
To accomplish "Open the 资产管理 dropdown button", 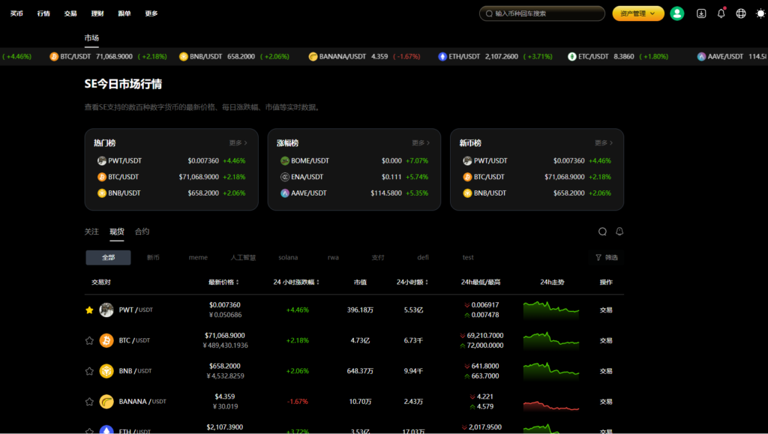I will 638,13.
